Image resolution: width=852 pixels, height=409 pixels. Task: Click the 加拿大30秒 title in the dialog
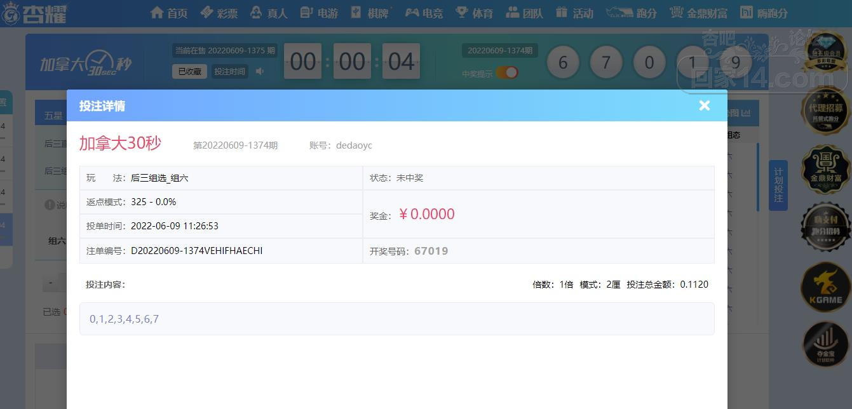120,143
